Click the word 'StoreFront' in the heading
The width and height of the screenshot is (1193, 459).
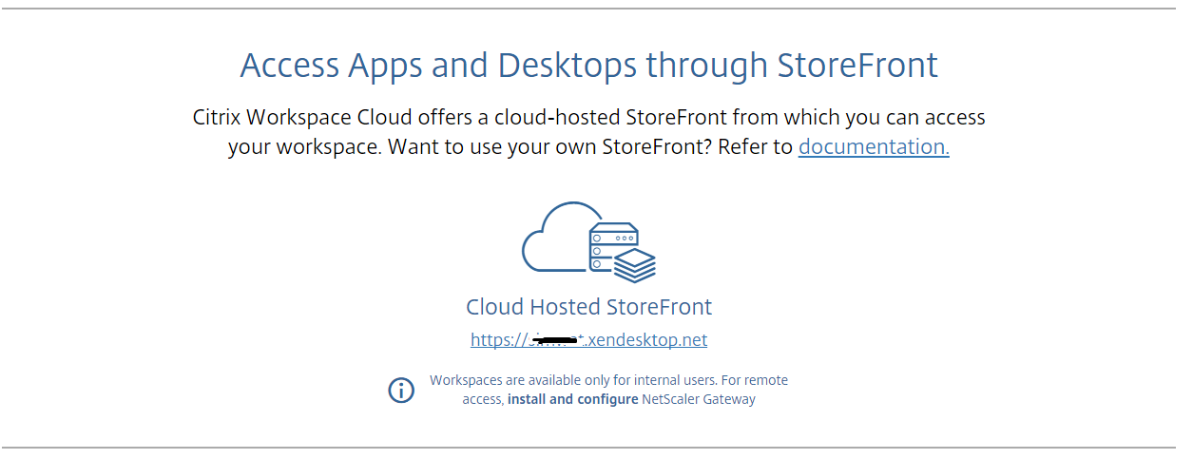(857, 66)
